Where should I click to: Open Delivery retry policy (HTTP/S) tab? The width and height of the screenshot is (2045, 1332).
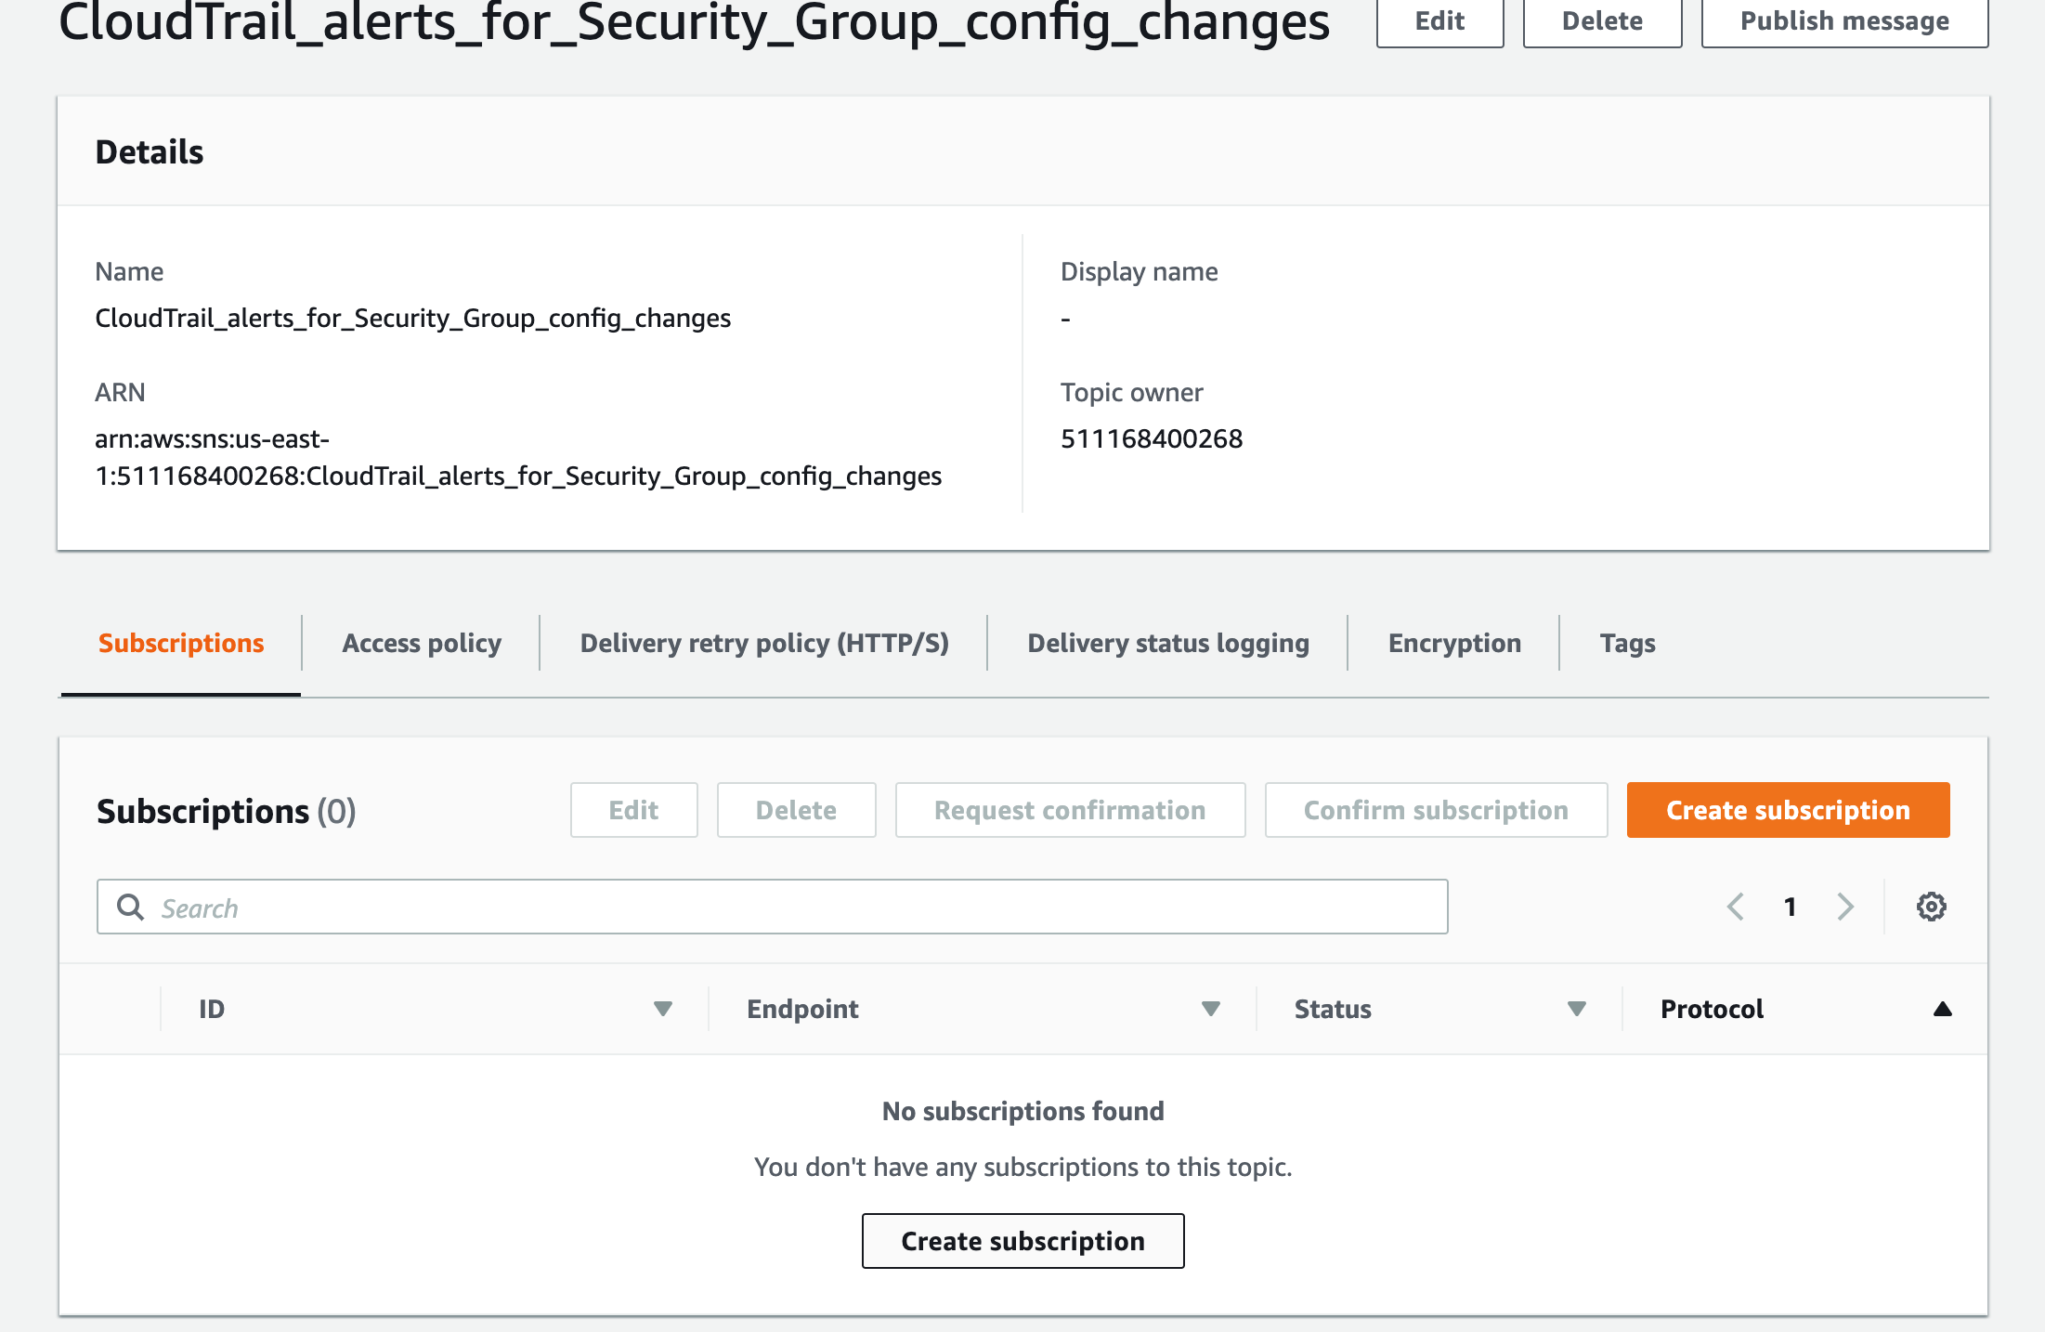[x=764, y=643]
